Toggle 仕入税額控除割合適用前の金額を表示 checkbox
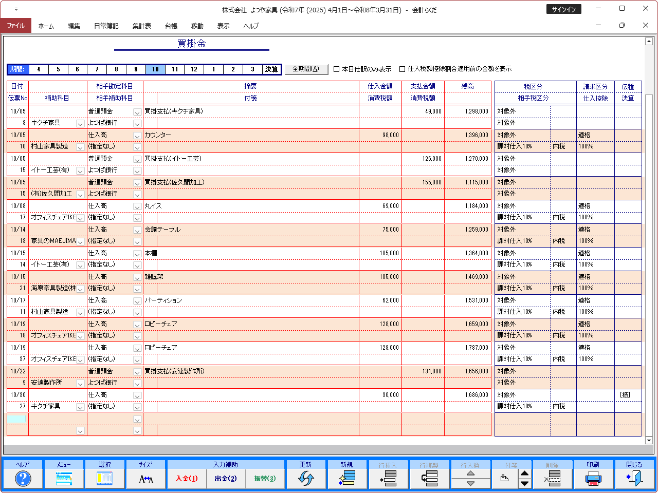This screenshot has height=493, width=658. click(x=403, y=69)
